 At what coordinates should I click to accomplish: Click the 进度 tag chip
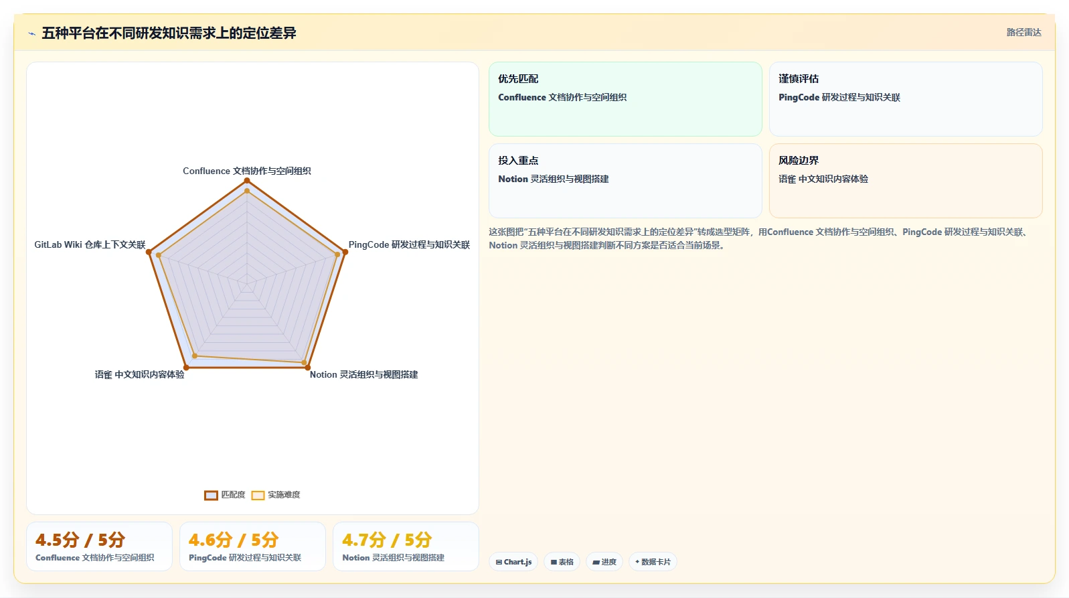coord(604,562)
